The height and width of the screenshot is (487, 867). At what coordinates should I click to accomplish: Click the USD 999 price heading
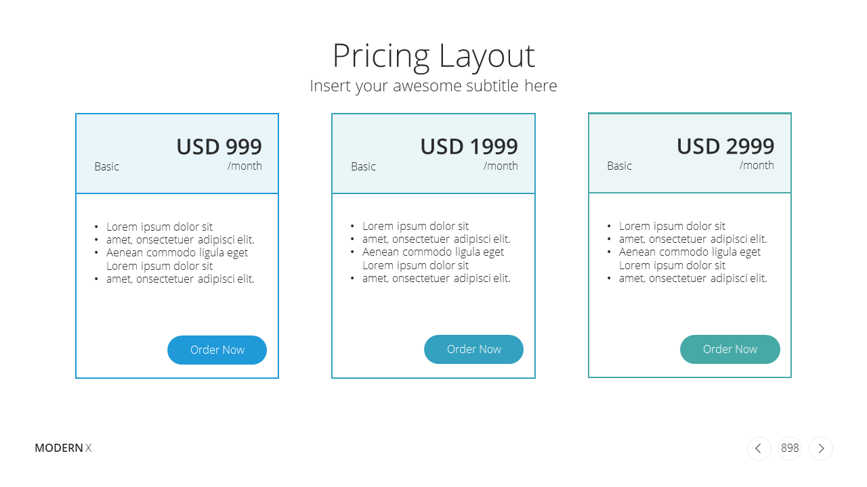(x=219, y=146)
